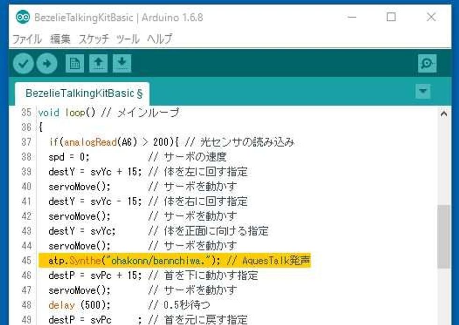Click the Verify checkmark icon

[23, 64]
